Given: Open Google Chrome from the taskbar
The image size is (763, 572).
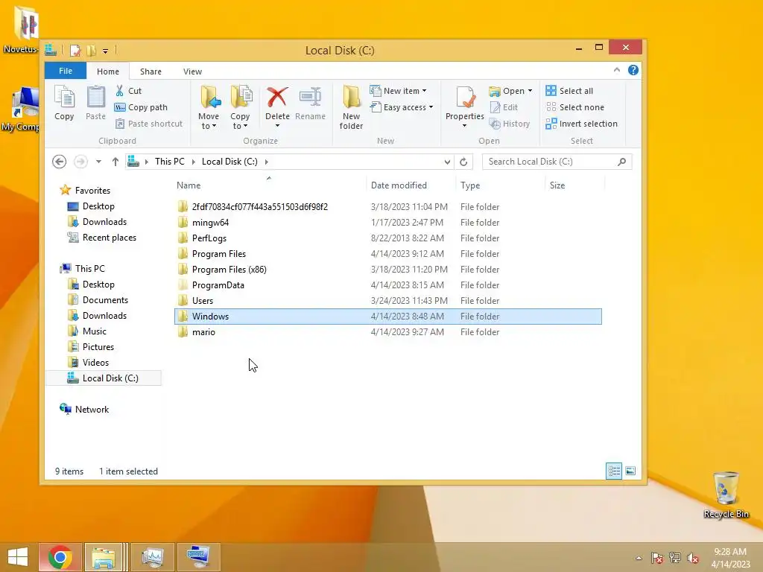Looking at the screenshot, I should click(x=60, y=557).
